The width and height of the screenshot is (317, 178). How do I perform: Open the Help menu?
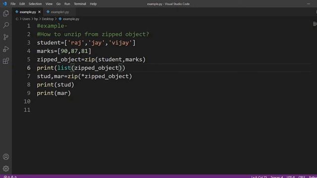click(x=93, y=4)
